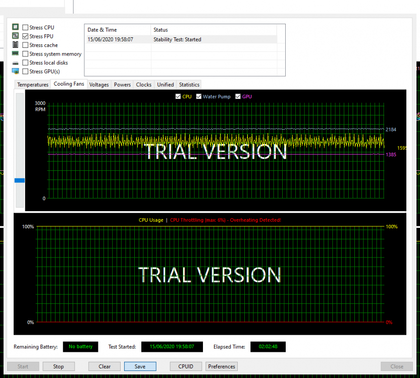420x378 pixels.
Task: Click the FPU icon beside Stress FPU
Action: (x=15, y=36)
